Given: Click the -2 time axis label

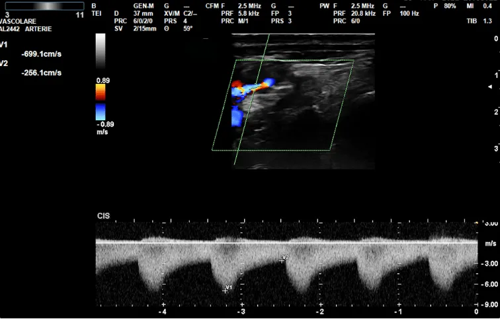Looking at the screenshot, I should tap(320, 312).
